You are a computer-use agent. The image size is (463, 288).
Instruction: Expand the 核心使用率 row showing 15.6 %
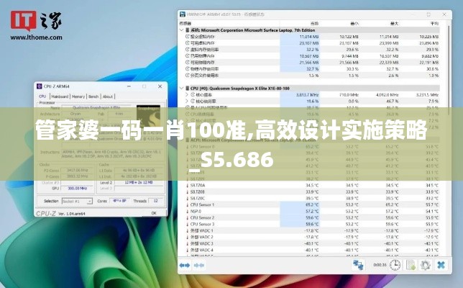(187, 101)
